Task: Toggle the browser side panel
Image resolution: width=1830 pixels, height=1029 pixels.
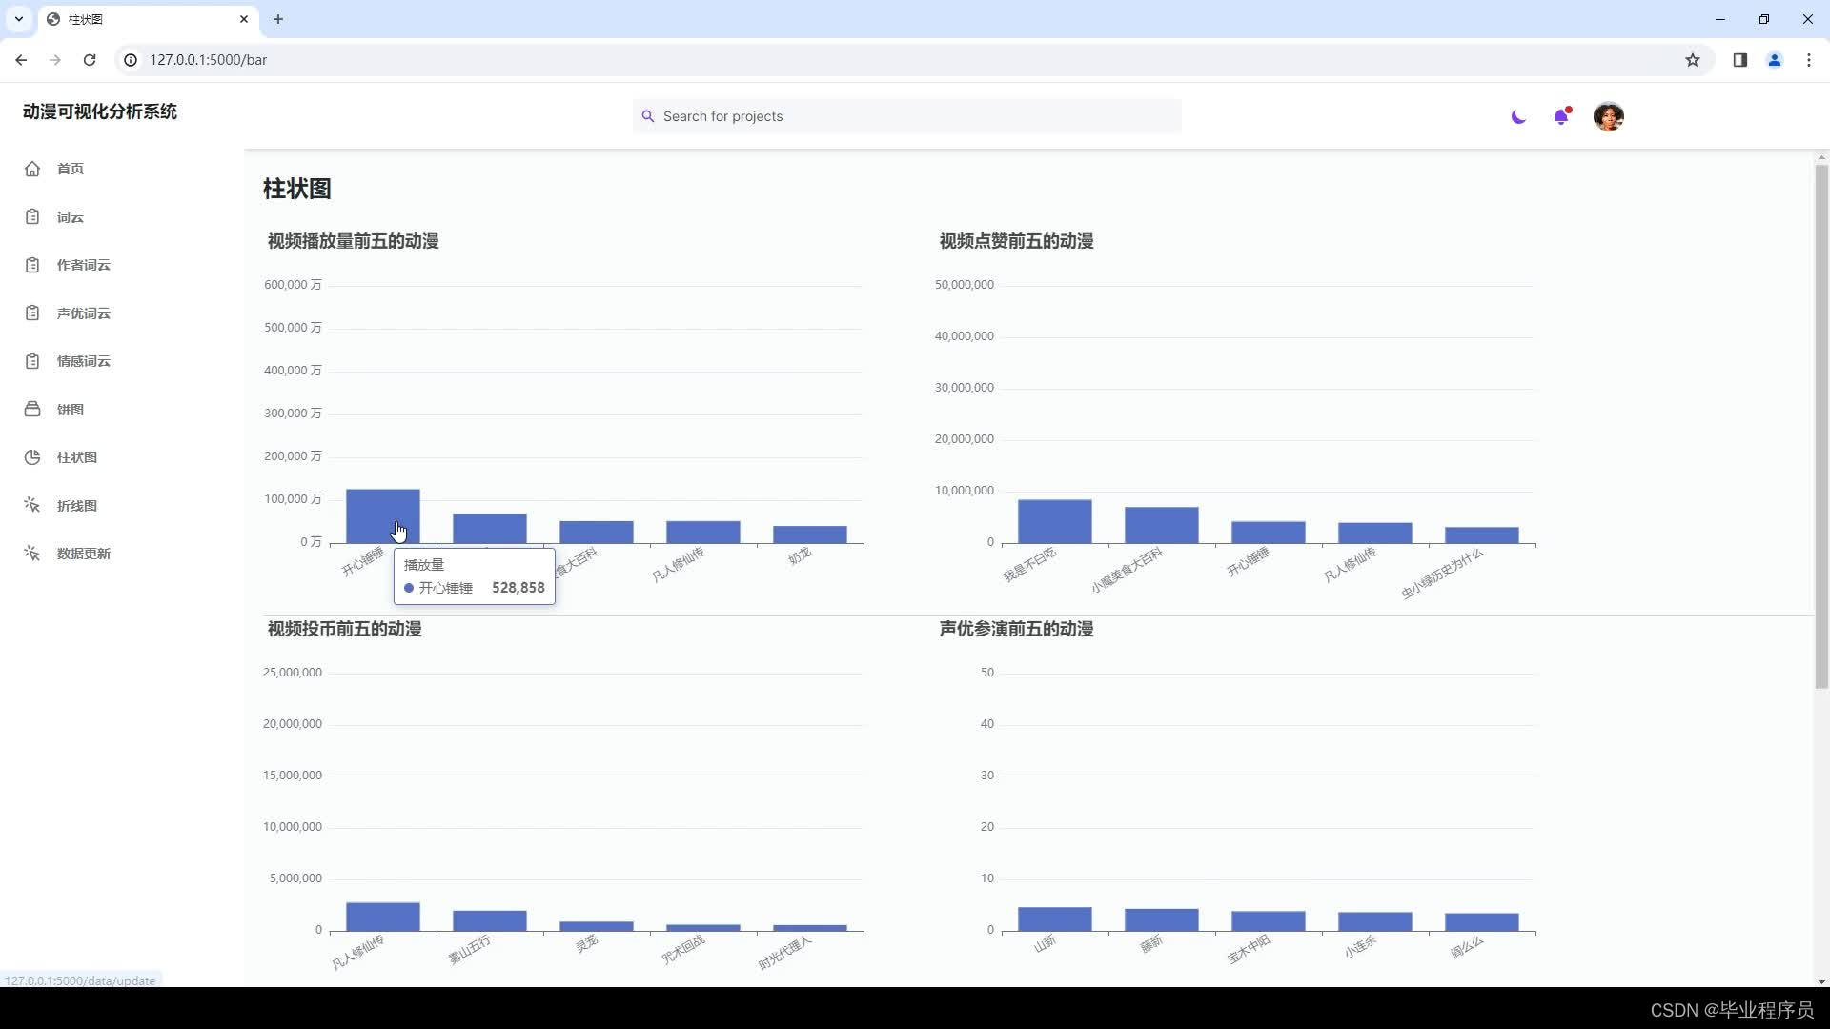Action: [x=1739, y=60]
